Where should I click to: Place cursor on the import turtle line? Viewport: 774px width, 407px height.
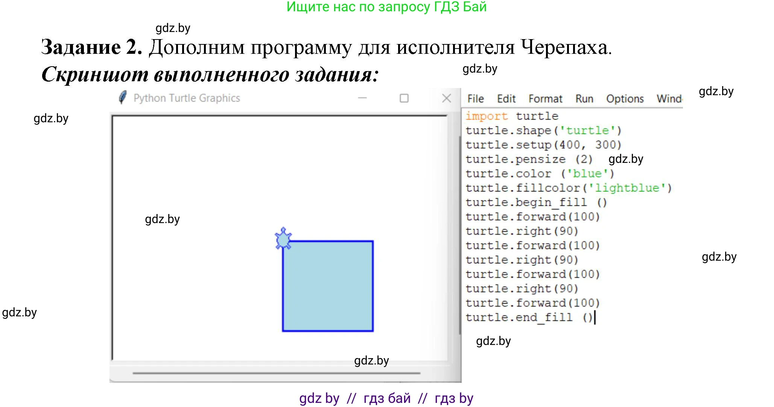512,116
